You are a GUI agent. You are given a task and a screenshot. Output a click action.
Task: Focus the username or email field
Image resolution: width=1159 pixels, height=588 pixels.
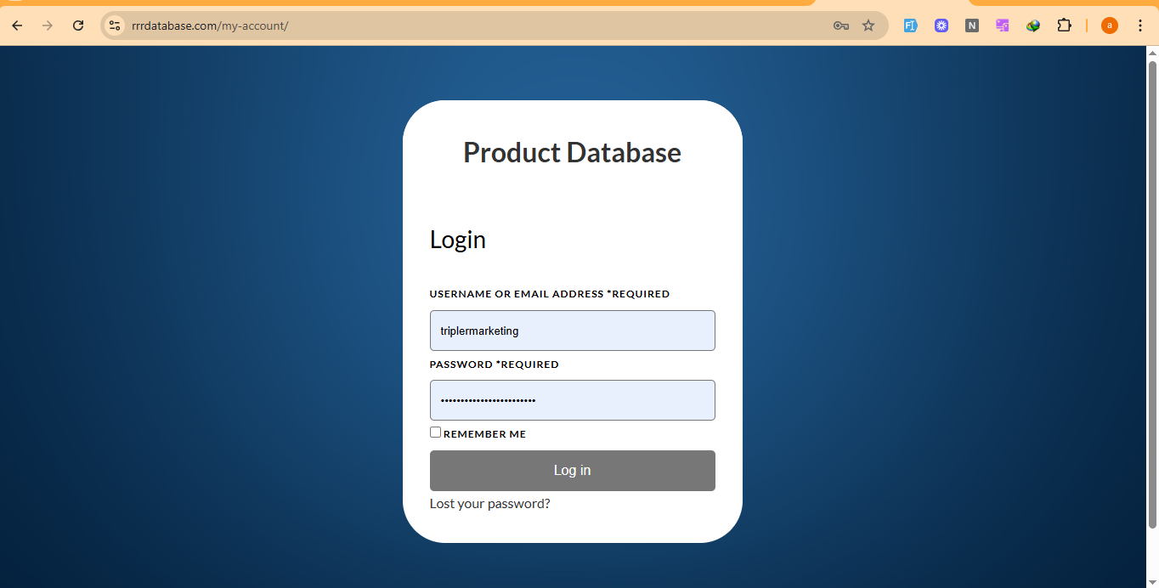(x=572, y=331)
